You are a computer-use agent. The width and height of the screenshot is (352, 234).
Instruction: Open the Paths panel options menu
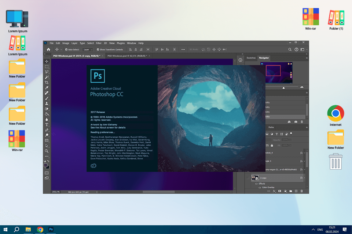pyautogui.click(x=307, y=127)
